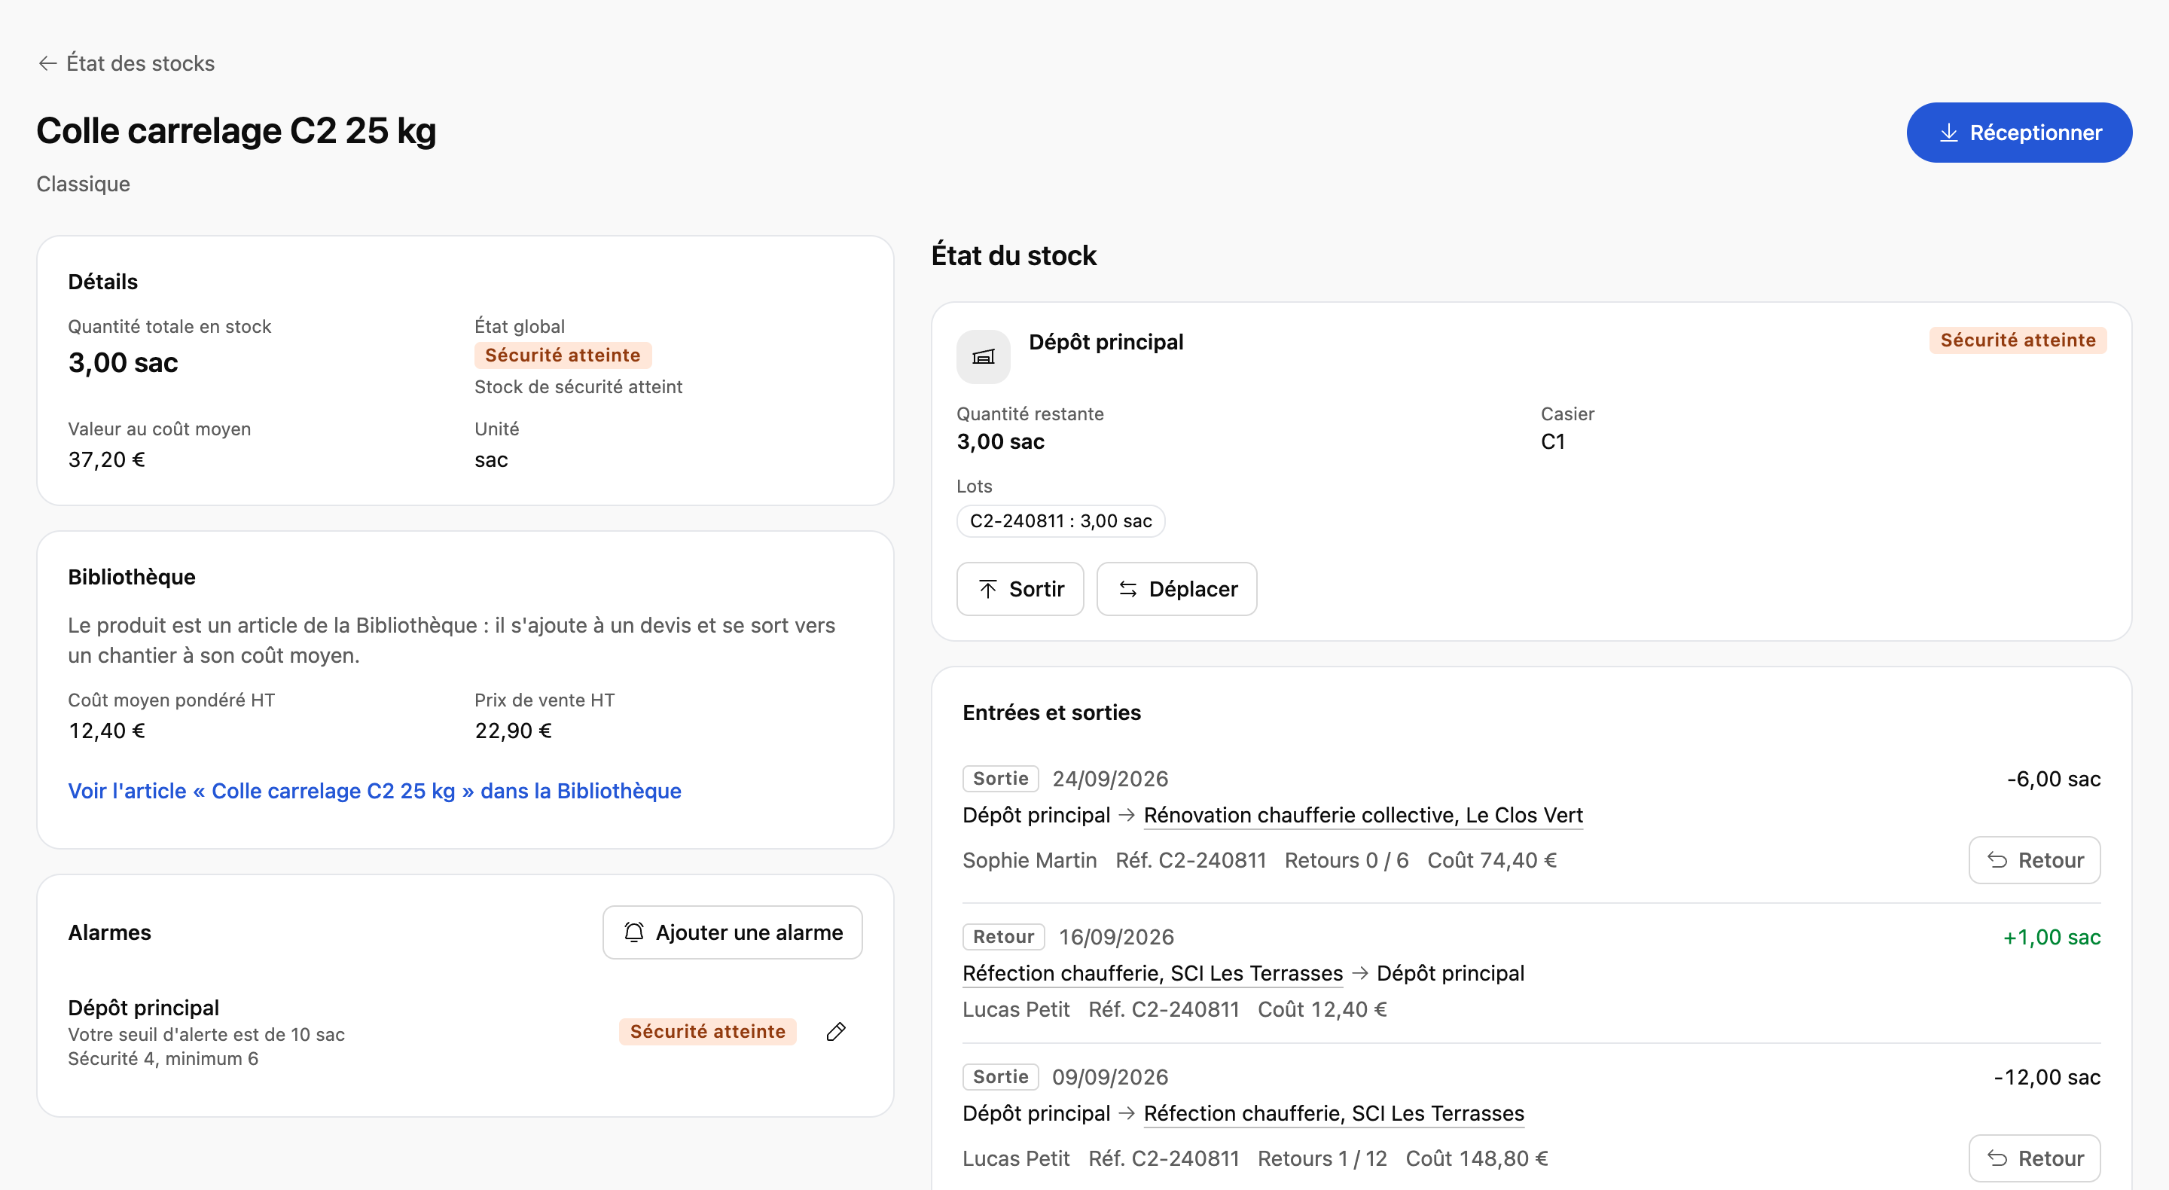Viewport: 2169px width, 1190px height.
Task: Click the quantity +1,00 sac
Action: 2051,938
